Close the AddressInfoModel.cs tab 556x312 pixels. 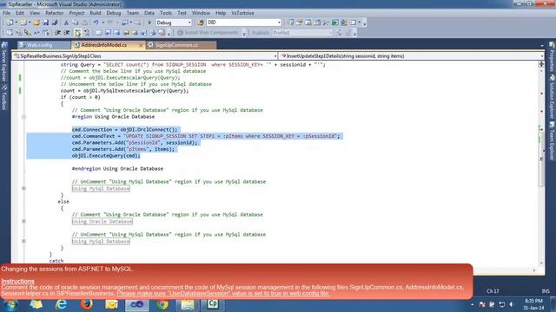[141, 45]
